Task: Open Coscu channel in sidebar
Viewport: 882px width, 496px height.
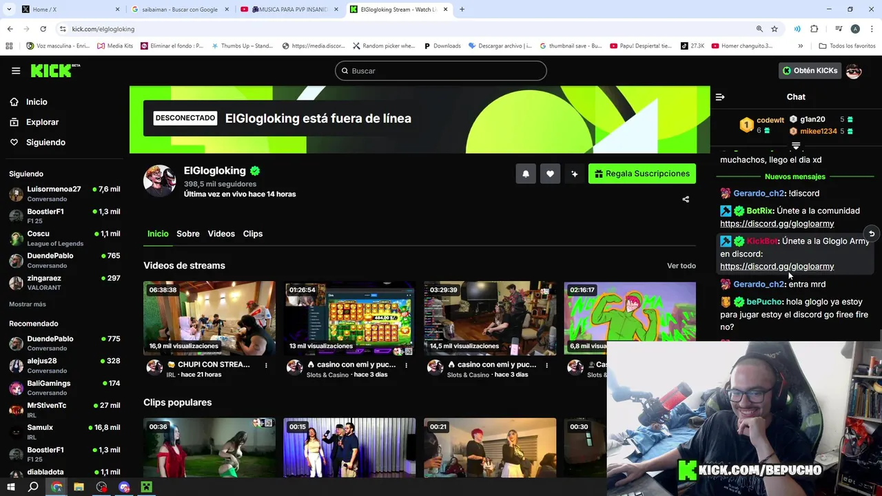Action: pyautogui.click(x=65, y=238)
